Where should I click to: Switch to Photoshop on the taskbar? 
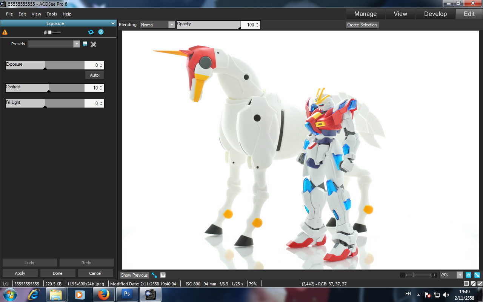[x=126, y=294]
